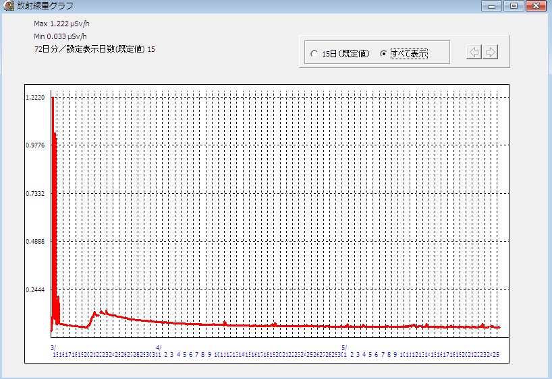The height and width of the screenshot is (379, 552).
Task: Click the 1.2220 y-axis label
Action: tap(35, 98)
